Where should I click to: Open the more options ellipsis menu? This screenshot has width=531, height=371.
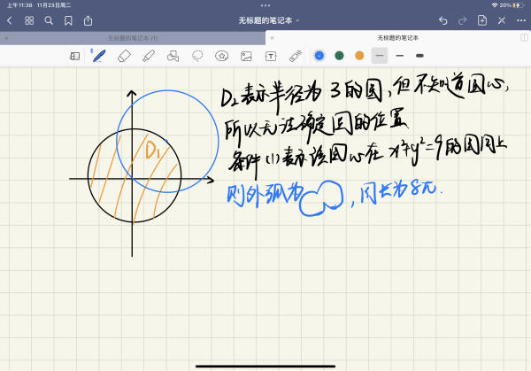point(521,19)
